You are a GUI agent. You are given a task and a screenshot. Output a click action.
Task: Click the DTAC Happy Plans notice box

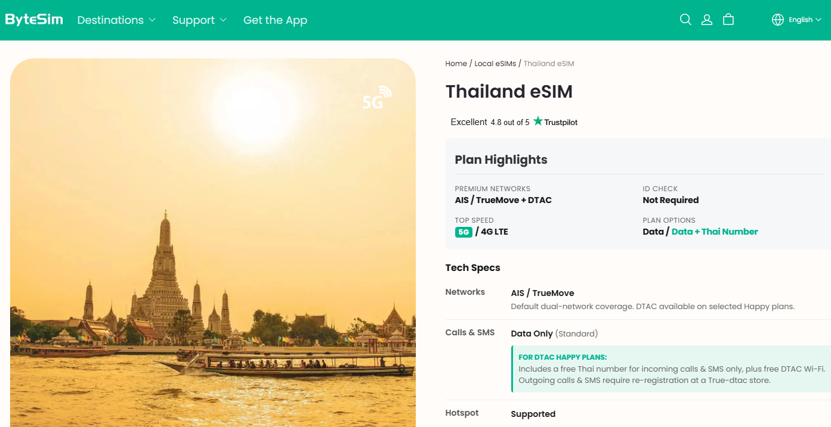(671, 369)
